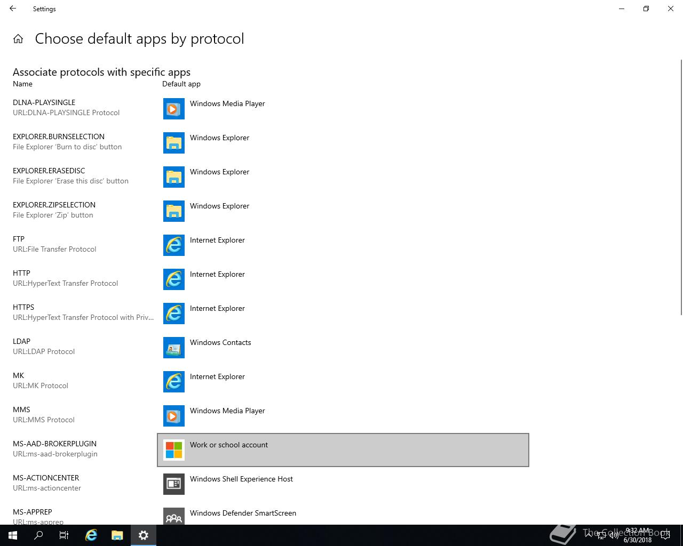Launch Internet Explorer from taskbar
This screenshot has height=546, width=683.
click(x=91, y=535)
